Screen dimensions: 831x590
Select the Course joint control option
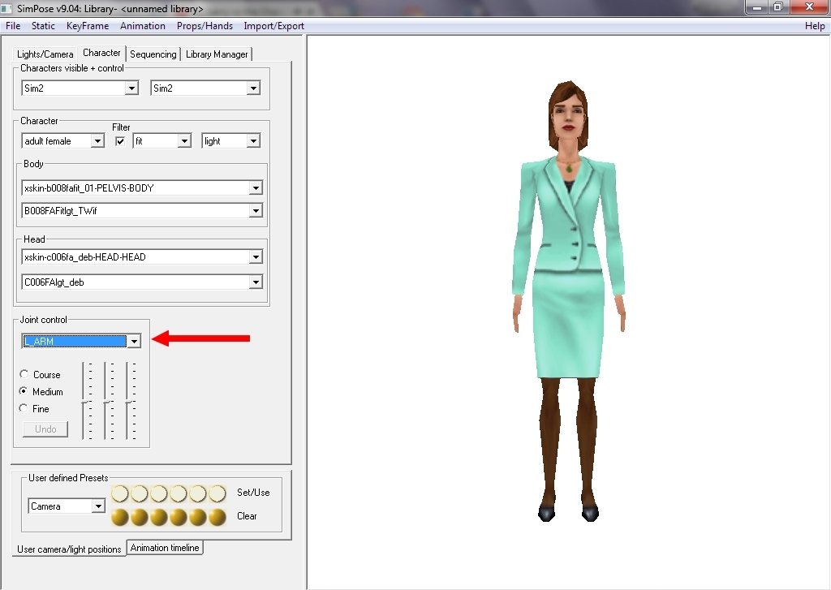coord(24,375)
